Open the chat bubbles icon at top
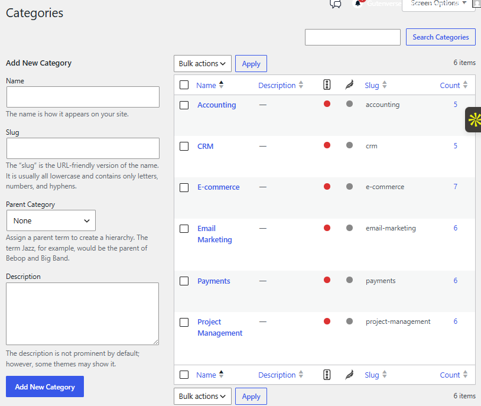This screenshot has height=406, width=481. (x=335, y=4)
